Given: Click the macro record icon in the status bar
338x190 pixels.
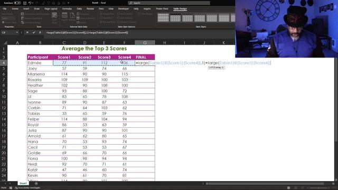Looking at the screenshot, I should pos(11,188).
